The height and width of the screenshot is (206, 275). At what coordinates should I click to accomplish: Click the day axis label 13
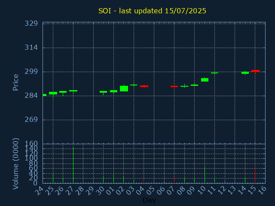coord(232,191)
